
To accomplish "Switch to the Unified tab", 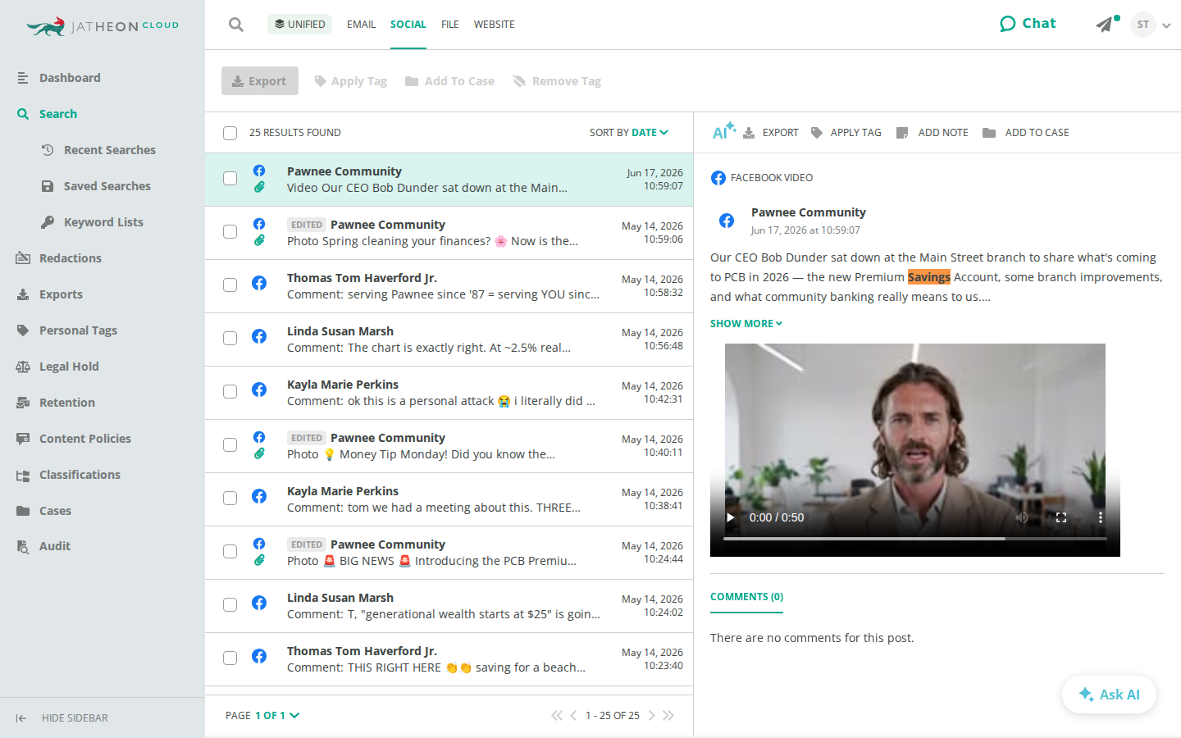I will tap(299, 25).
